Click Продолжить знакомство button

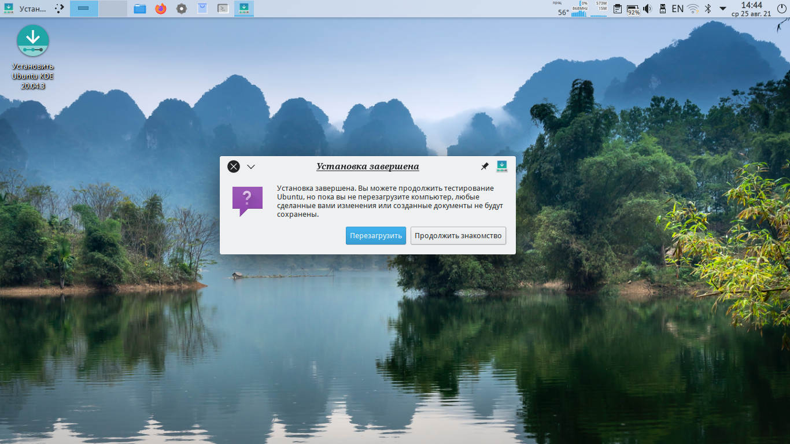click(458, 236)
